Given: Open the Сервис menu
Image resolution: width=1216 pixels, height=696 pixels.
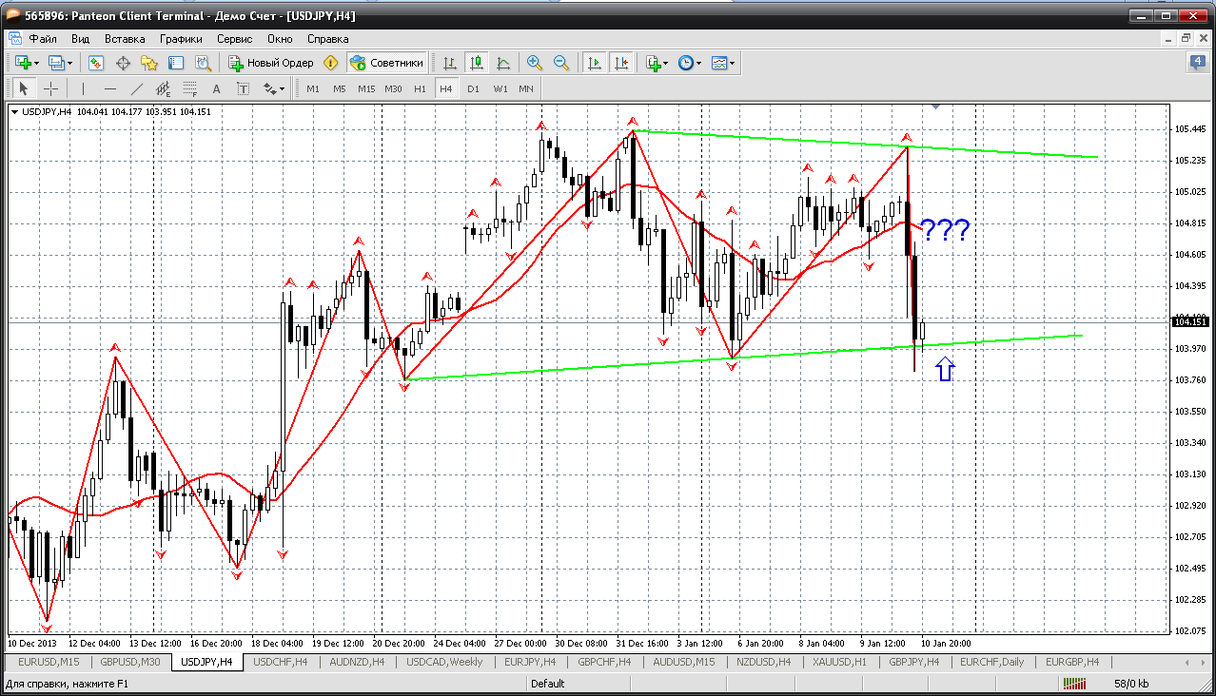Looking at the screenshot, I should 234,39.
